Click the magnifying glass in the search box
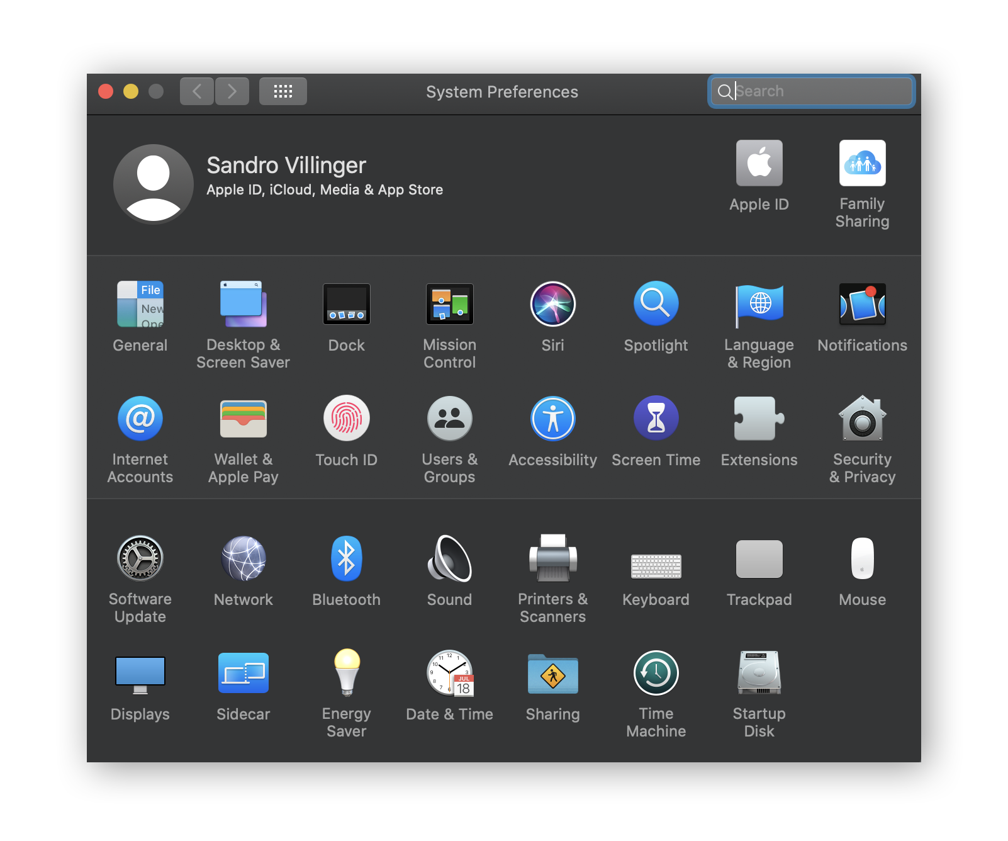Screen dimensions: 1008x841 click(x=725, y=92)
